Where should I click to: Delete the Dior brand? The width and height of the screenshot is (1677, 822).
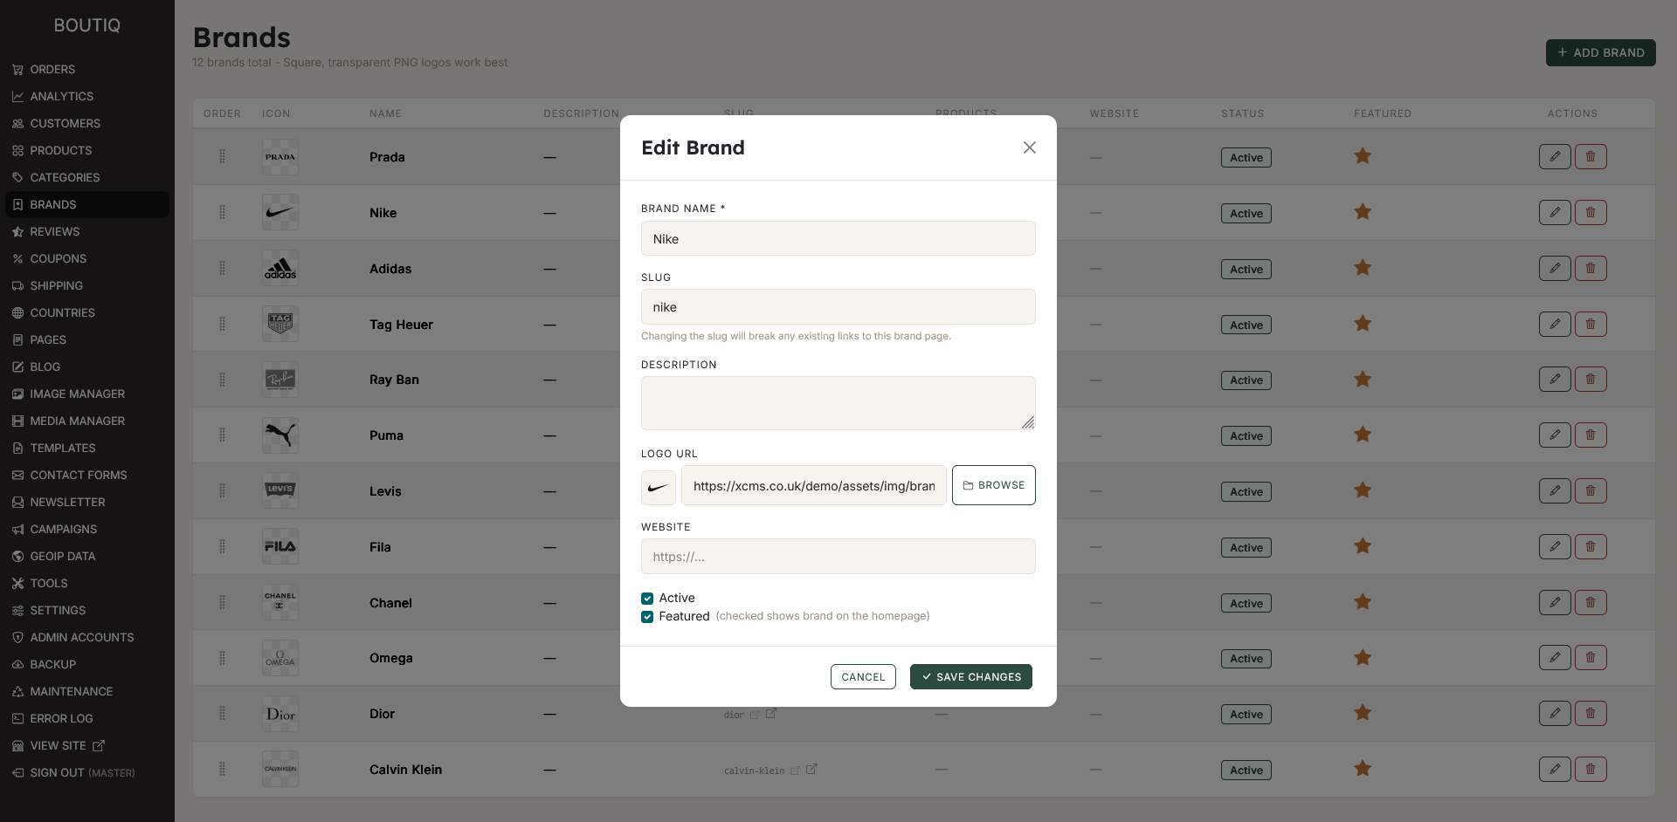[1591, 714]
